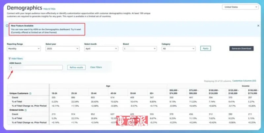Select the 18-24 age column header

point(54,93)
